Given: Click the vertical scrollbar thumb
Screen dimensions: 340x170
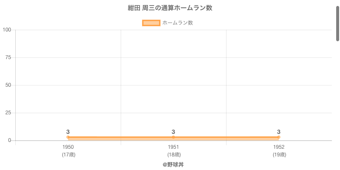Looking at the screenshot, I should [x=337, y=24].
